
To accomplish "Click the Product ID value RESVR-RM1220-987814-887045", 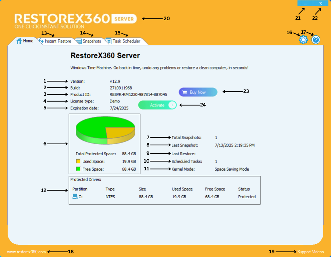I will (138, 95).
